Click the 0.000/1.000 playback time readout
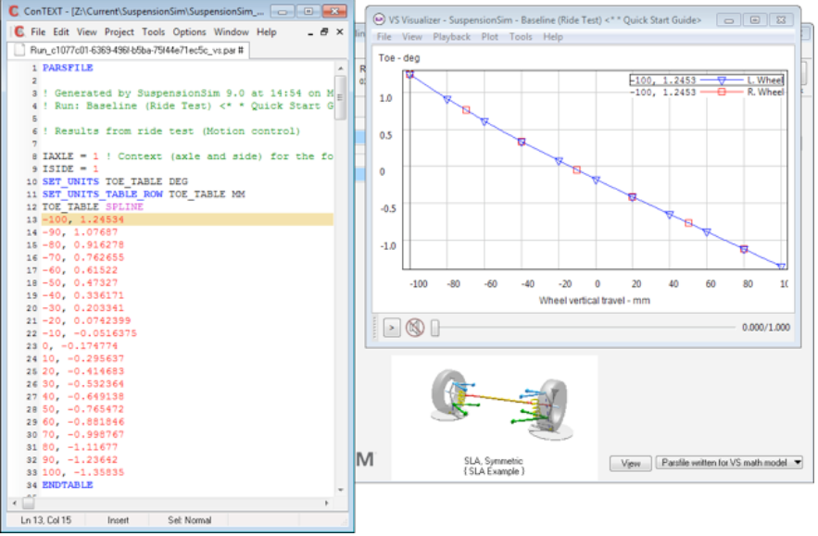This screenshot has width=818, height=536. pos(766,328)
